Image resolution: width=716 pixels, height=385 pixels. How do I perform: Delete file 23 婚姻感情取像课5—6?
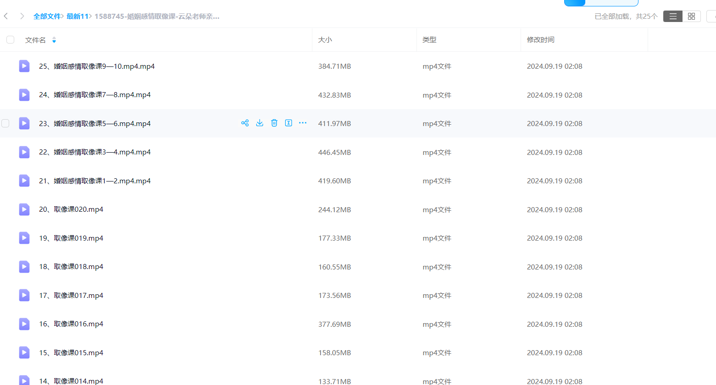point(274,123)
